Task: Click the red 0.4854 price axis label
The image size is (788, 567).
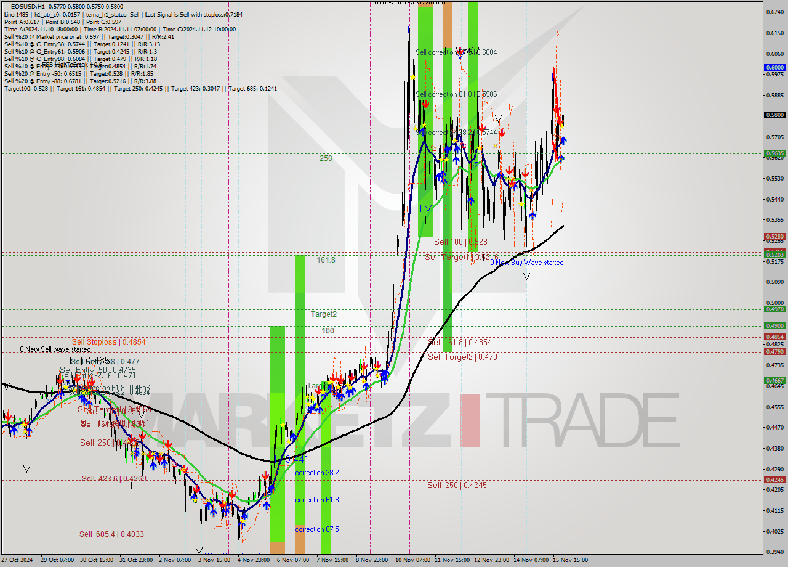Action: tap(774, 337)
